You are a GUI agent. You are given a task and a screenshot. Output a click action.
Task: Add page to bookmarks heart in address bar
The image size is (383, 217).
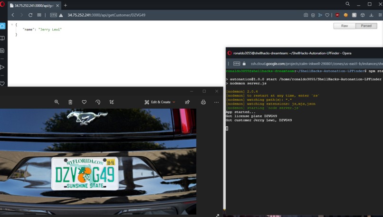[327, 15]
